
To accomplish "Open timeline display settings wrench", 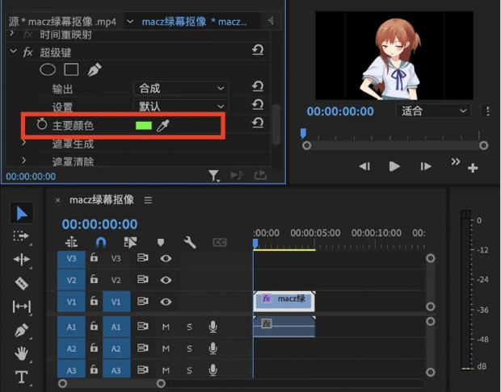I will point(190,243).
